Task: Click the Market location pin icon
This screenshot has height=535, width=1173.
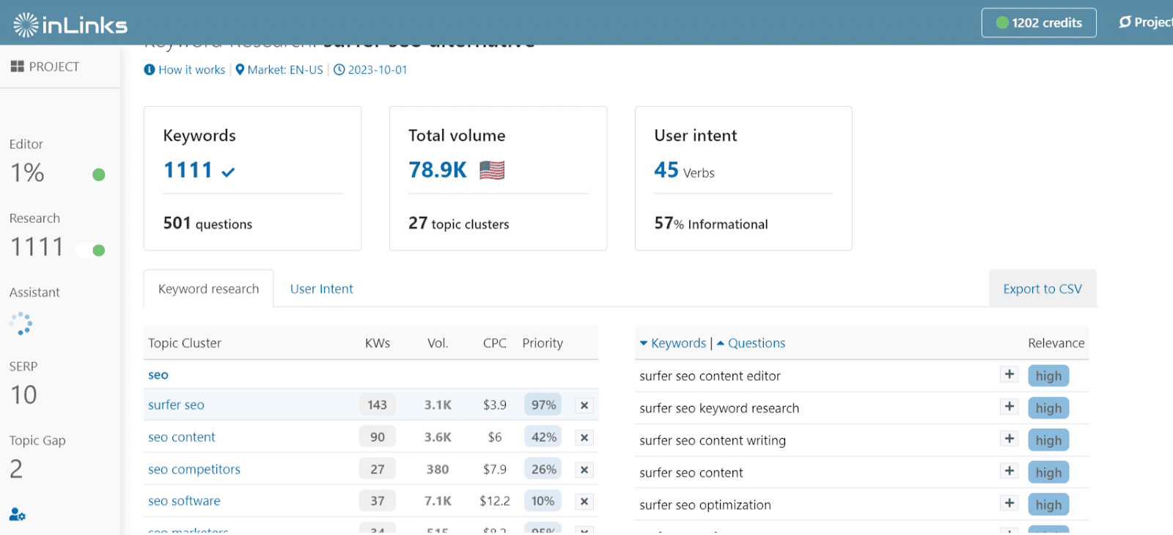Action: click(x=240, y=70)
